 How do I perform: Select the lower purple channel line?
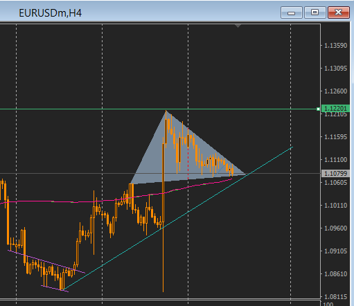click(55, 289)
